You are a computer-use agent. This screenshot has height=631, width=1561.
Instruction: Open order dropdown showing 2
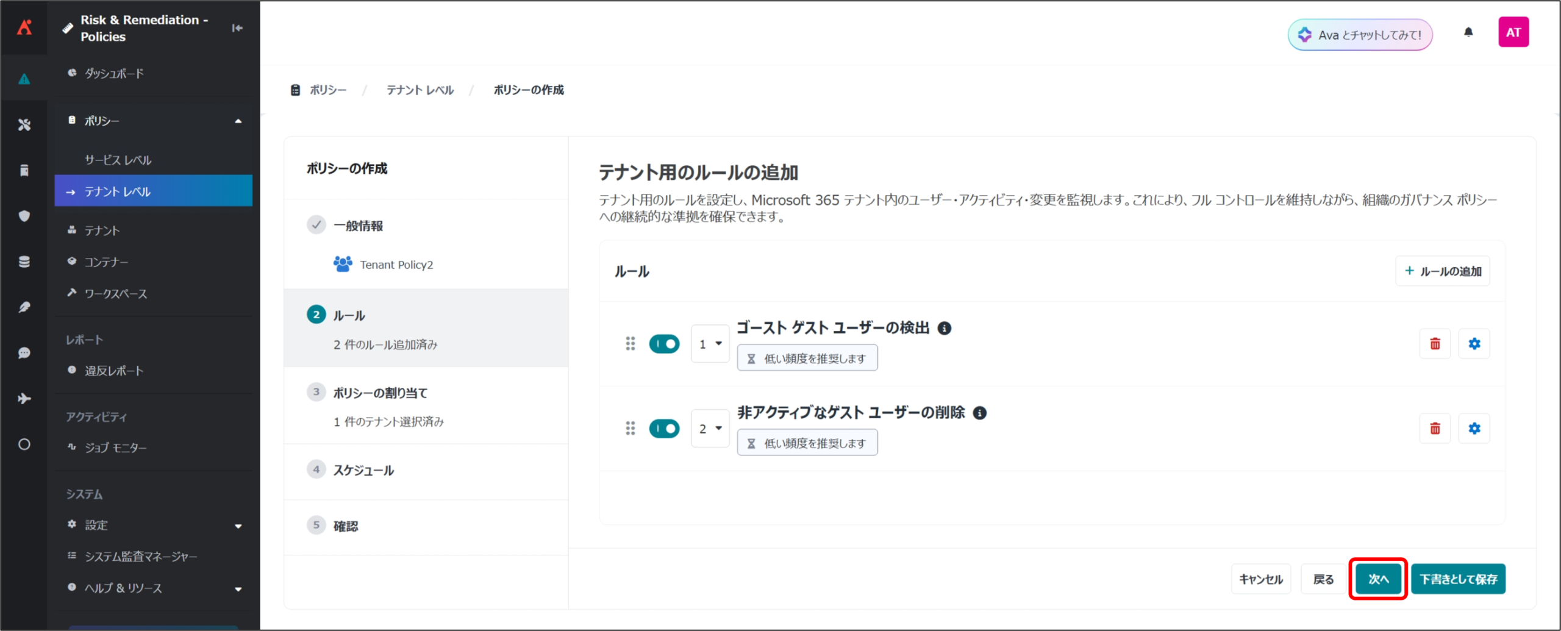pos(710,429)
